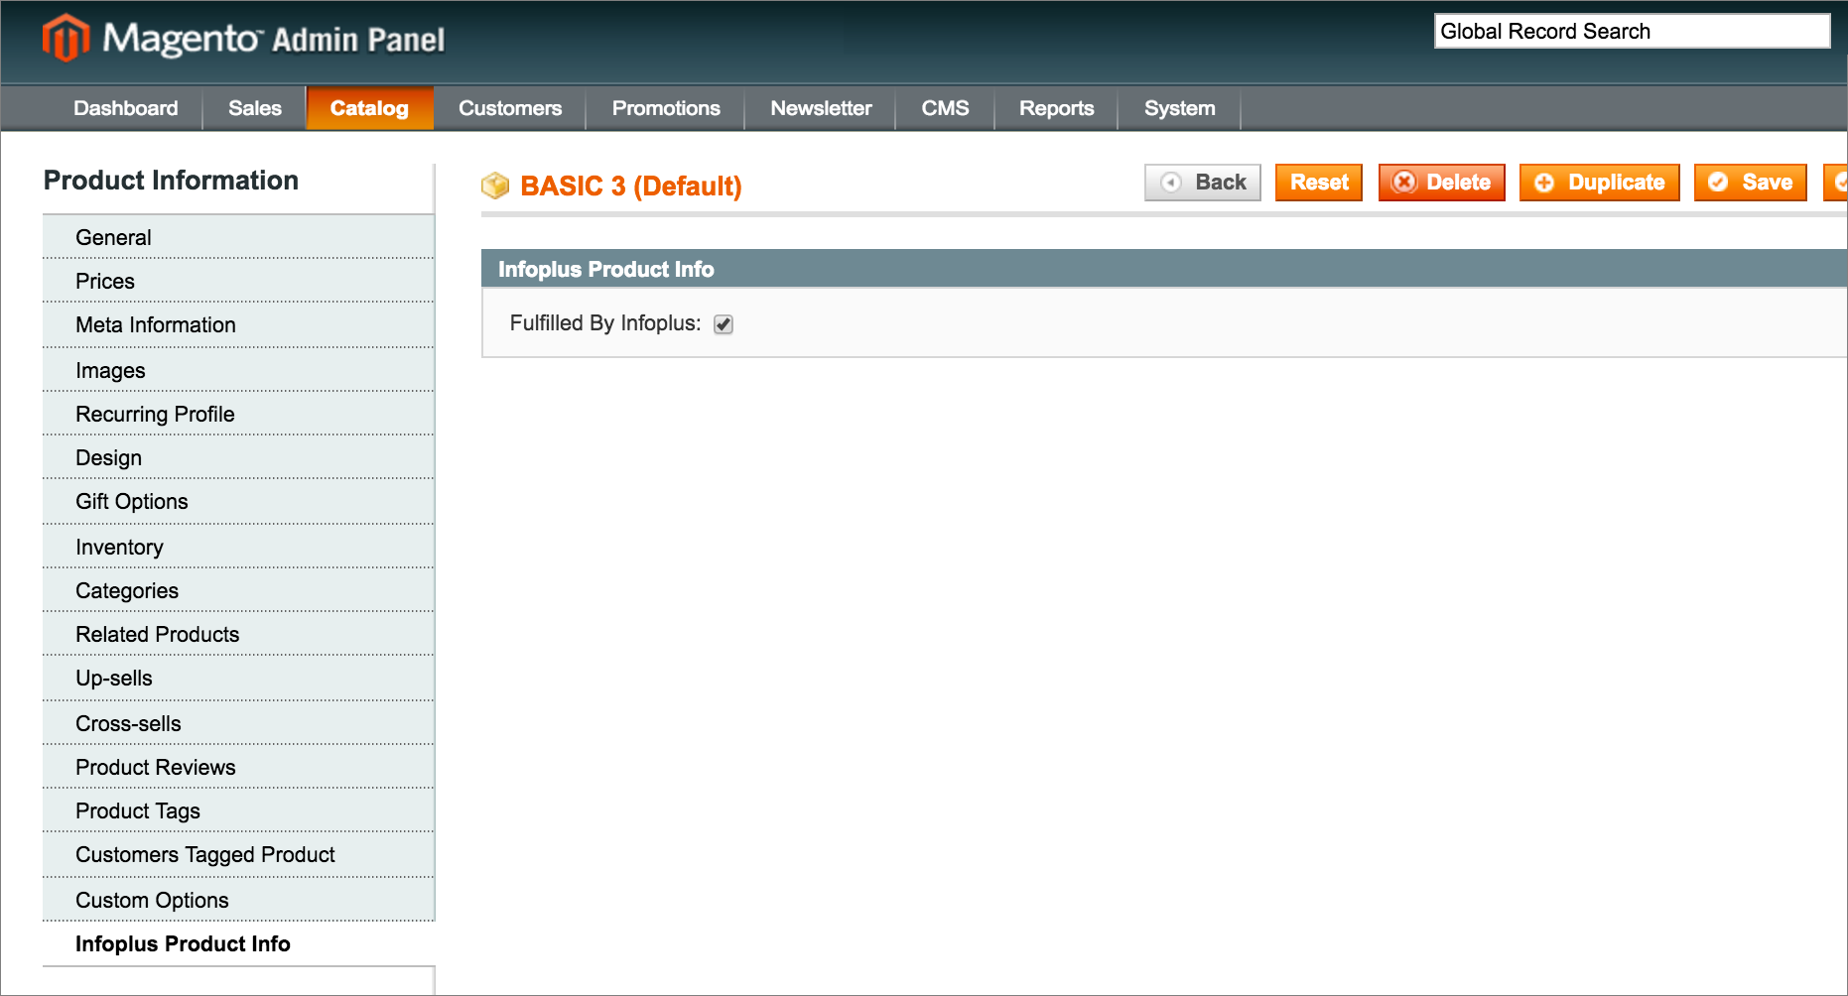Open the Dashboard menu
The width and height of the screenshot is (1848, 996).
coord(126,108)
